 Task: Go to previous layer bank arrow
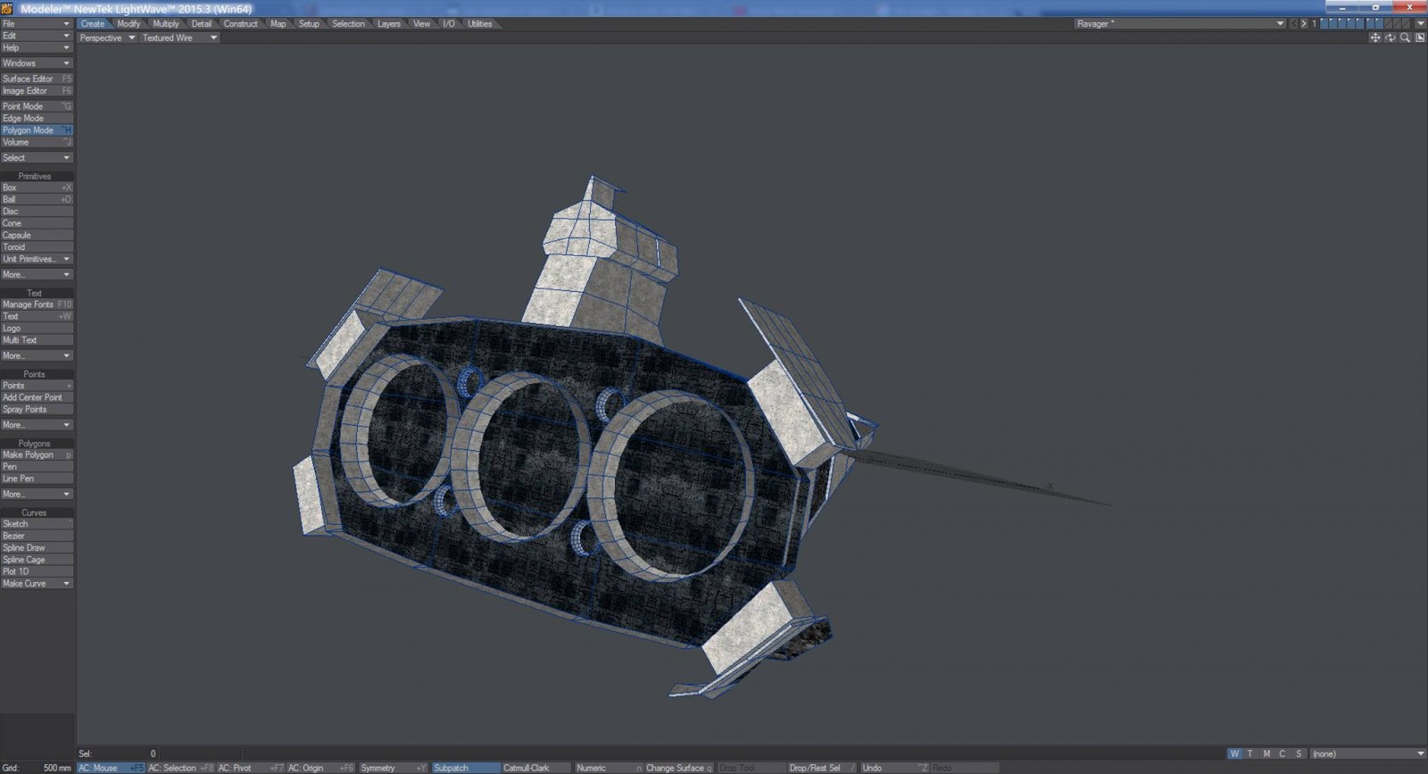coord(1293,24)
